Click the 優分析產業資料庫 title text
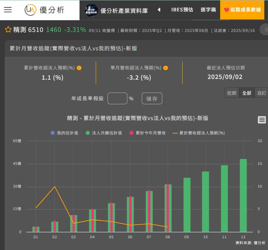This screenshot has height=250, width=268. (x=124, y=11)
